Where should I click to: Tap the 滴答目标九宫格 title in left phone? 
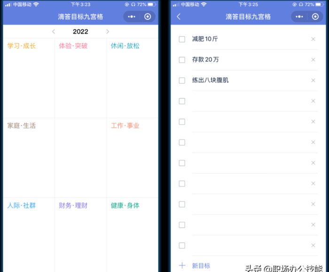(x=80, y=16)
